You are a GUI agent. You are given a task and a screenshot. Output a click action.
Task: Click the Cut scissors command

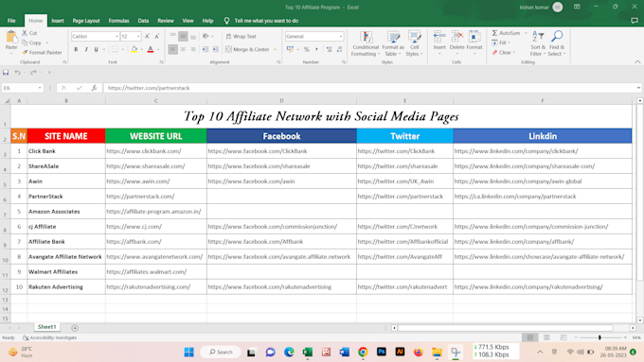[x=29, y=33]
